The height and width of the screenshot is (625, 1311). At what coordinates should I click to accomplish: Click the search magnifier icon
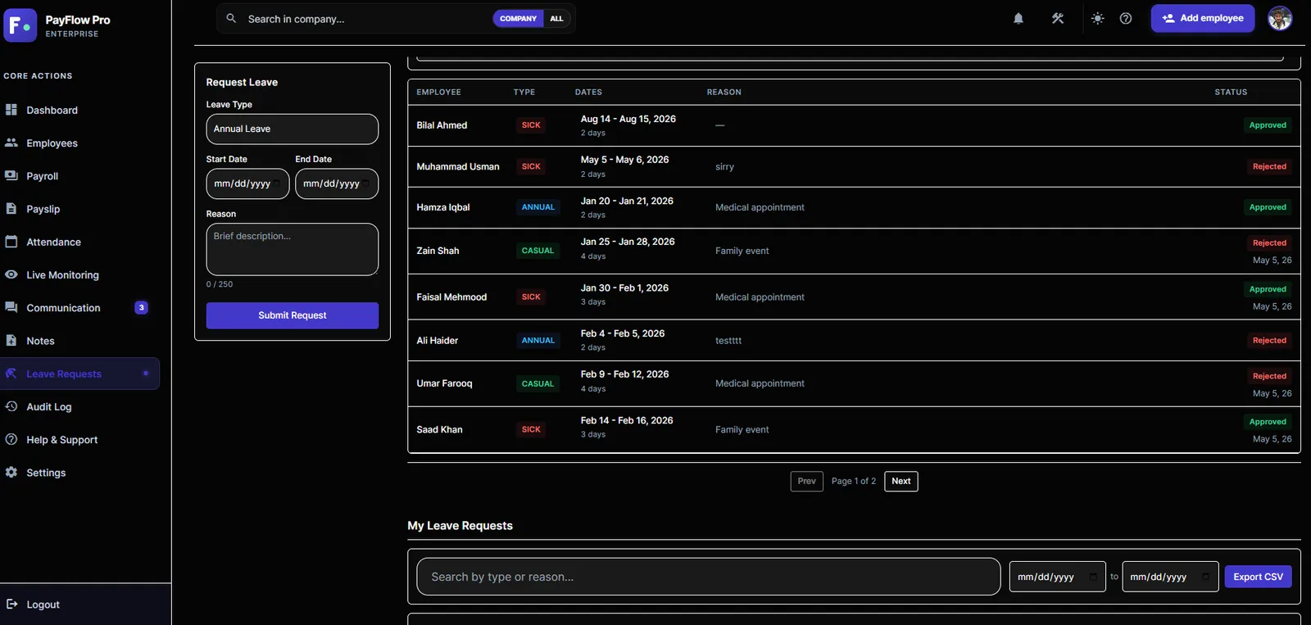[231, 18]
